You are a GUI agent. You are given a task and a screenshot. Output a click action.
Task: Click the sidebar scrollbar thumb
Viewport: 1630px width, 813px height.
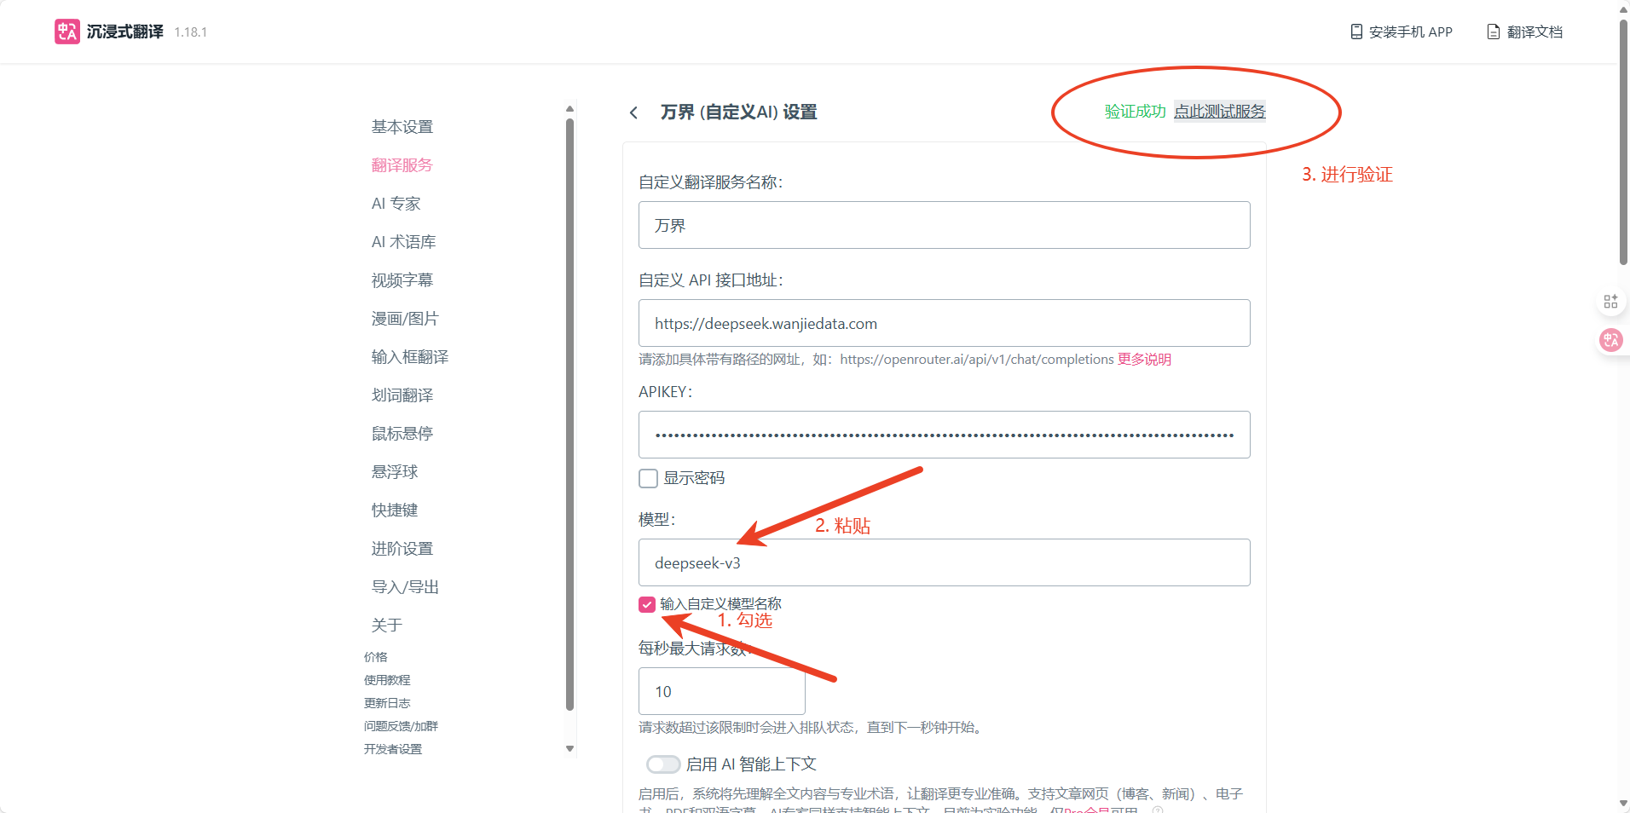(x=569, y=414)
